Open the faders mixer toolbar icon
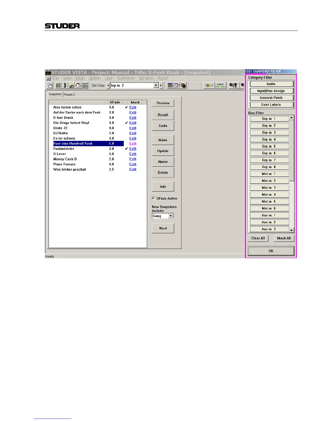The width and height of the screenshot is (325, 421). pos(85,86)
